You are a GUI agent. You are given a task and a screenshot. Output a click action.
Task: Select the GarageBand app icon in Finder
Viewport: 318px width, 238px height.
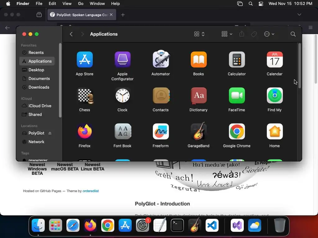[x=198, y=131]
